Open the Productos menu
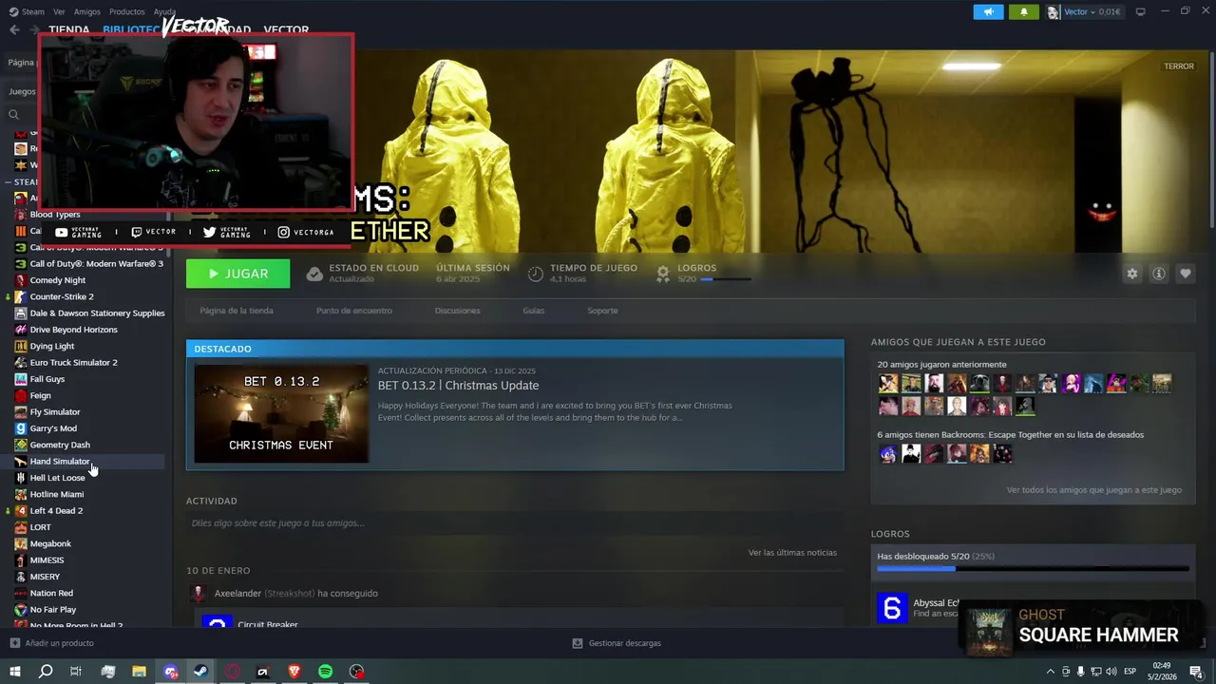The height and width of the screenshot is (684, 1216). (x=127, y=11)
